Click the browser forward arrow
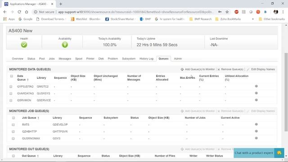Viewport: 288px width, 162px height. coord(12,12)
